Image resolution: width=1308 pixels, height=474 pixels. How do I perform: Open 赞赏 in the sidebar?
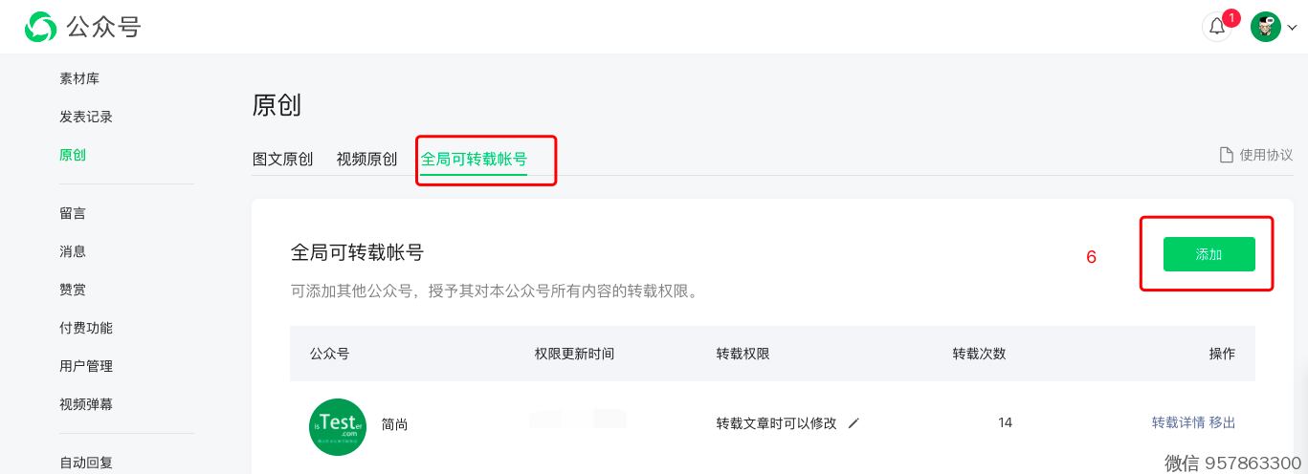tap(73, 290)
